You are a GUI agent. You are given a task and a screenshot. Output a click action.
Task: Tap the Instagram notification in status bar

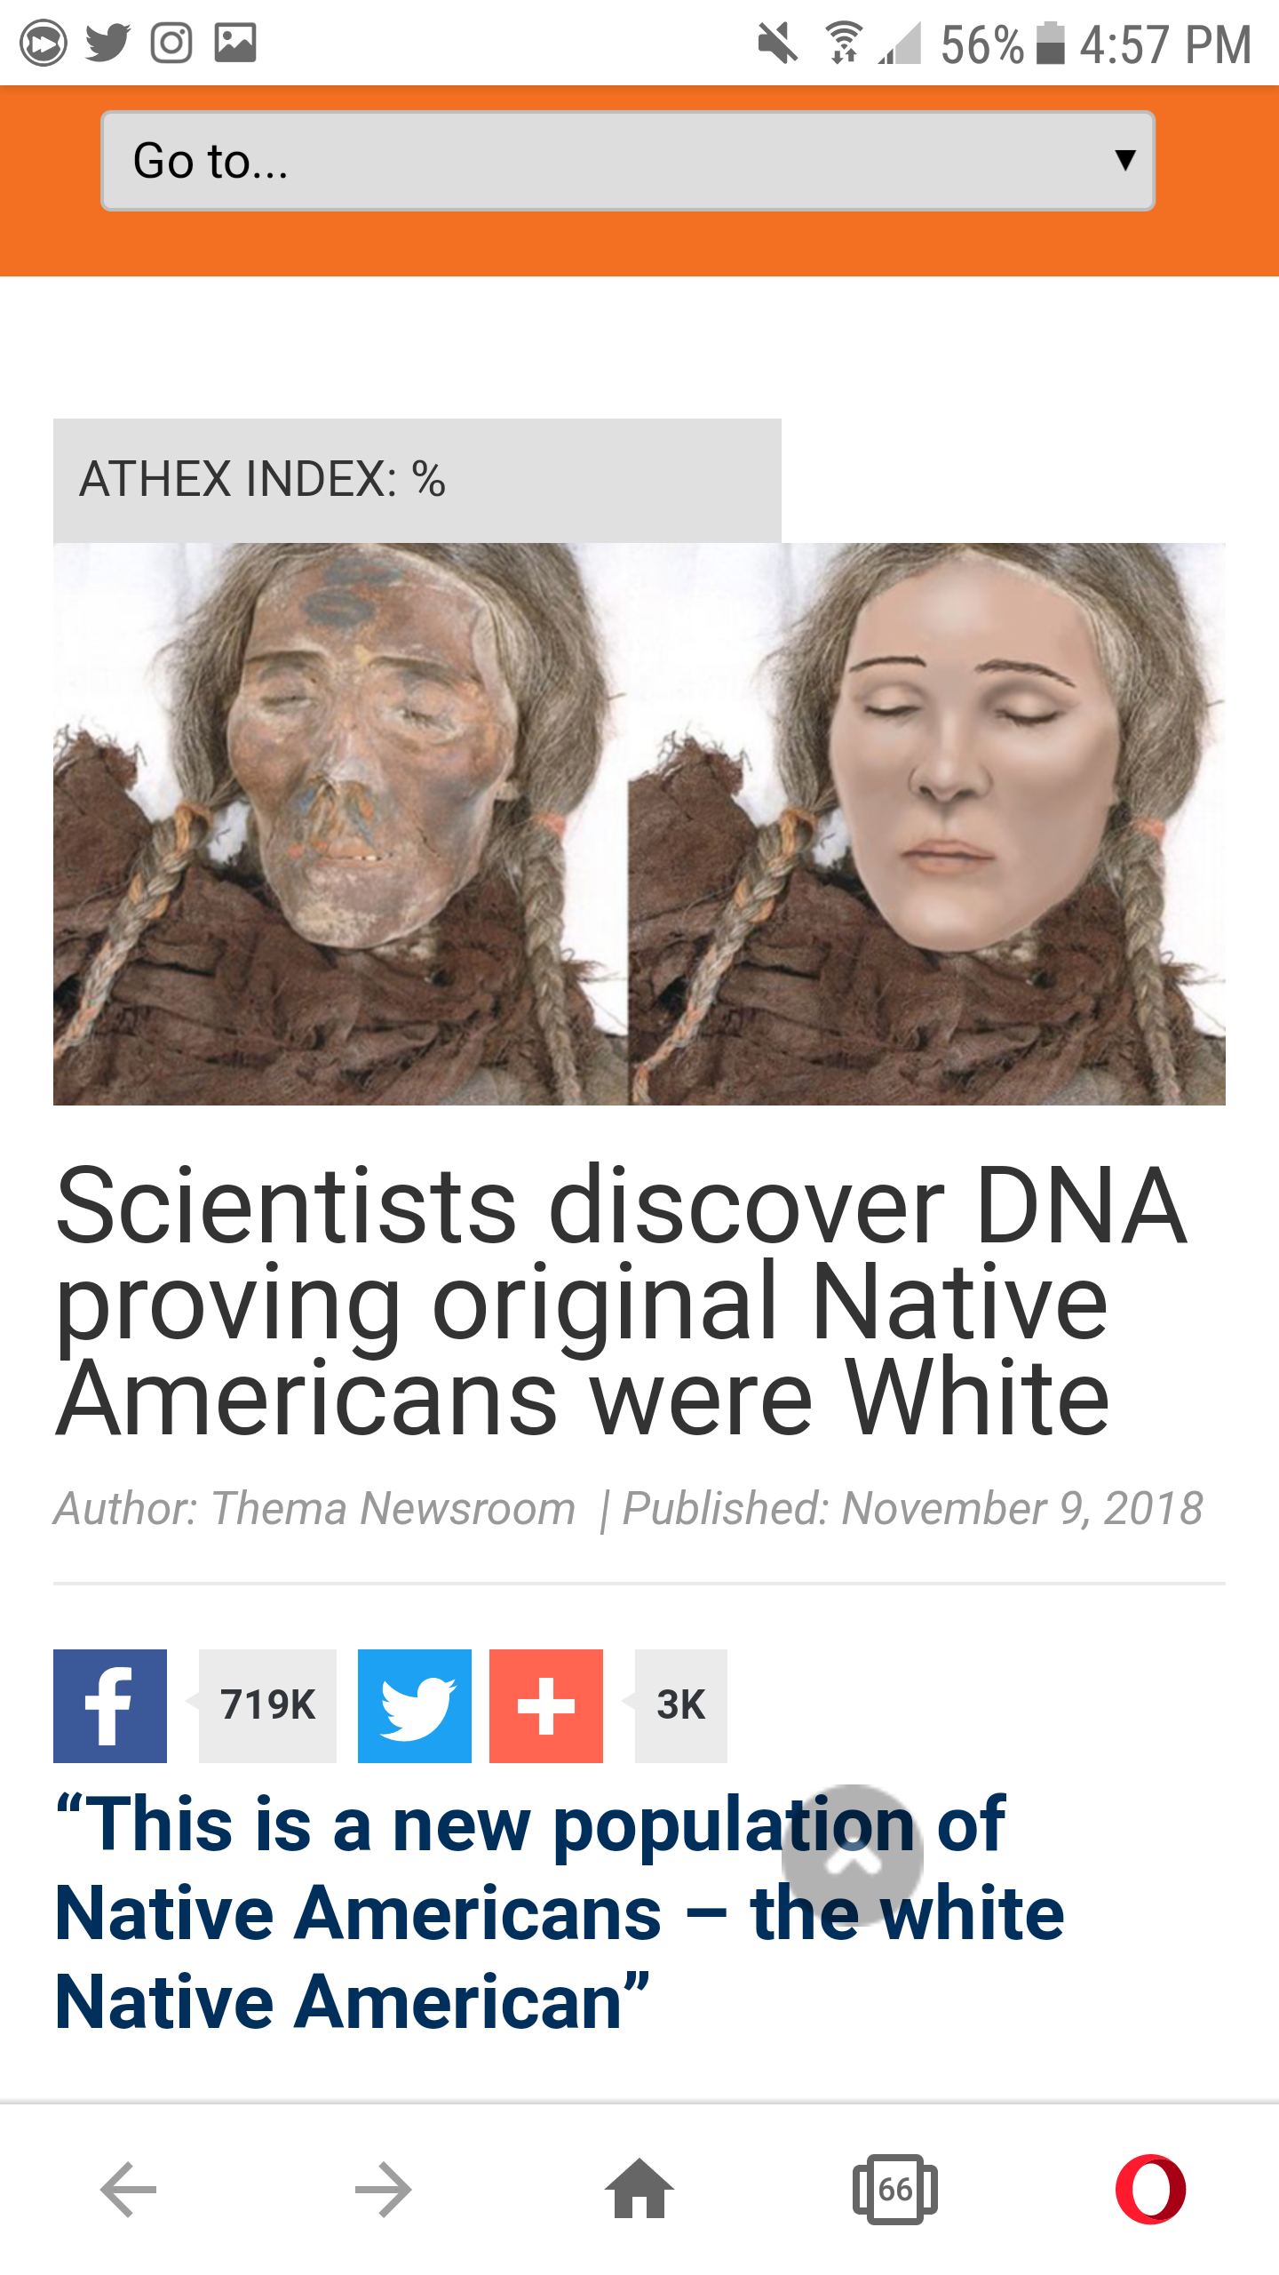[171, 43]
